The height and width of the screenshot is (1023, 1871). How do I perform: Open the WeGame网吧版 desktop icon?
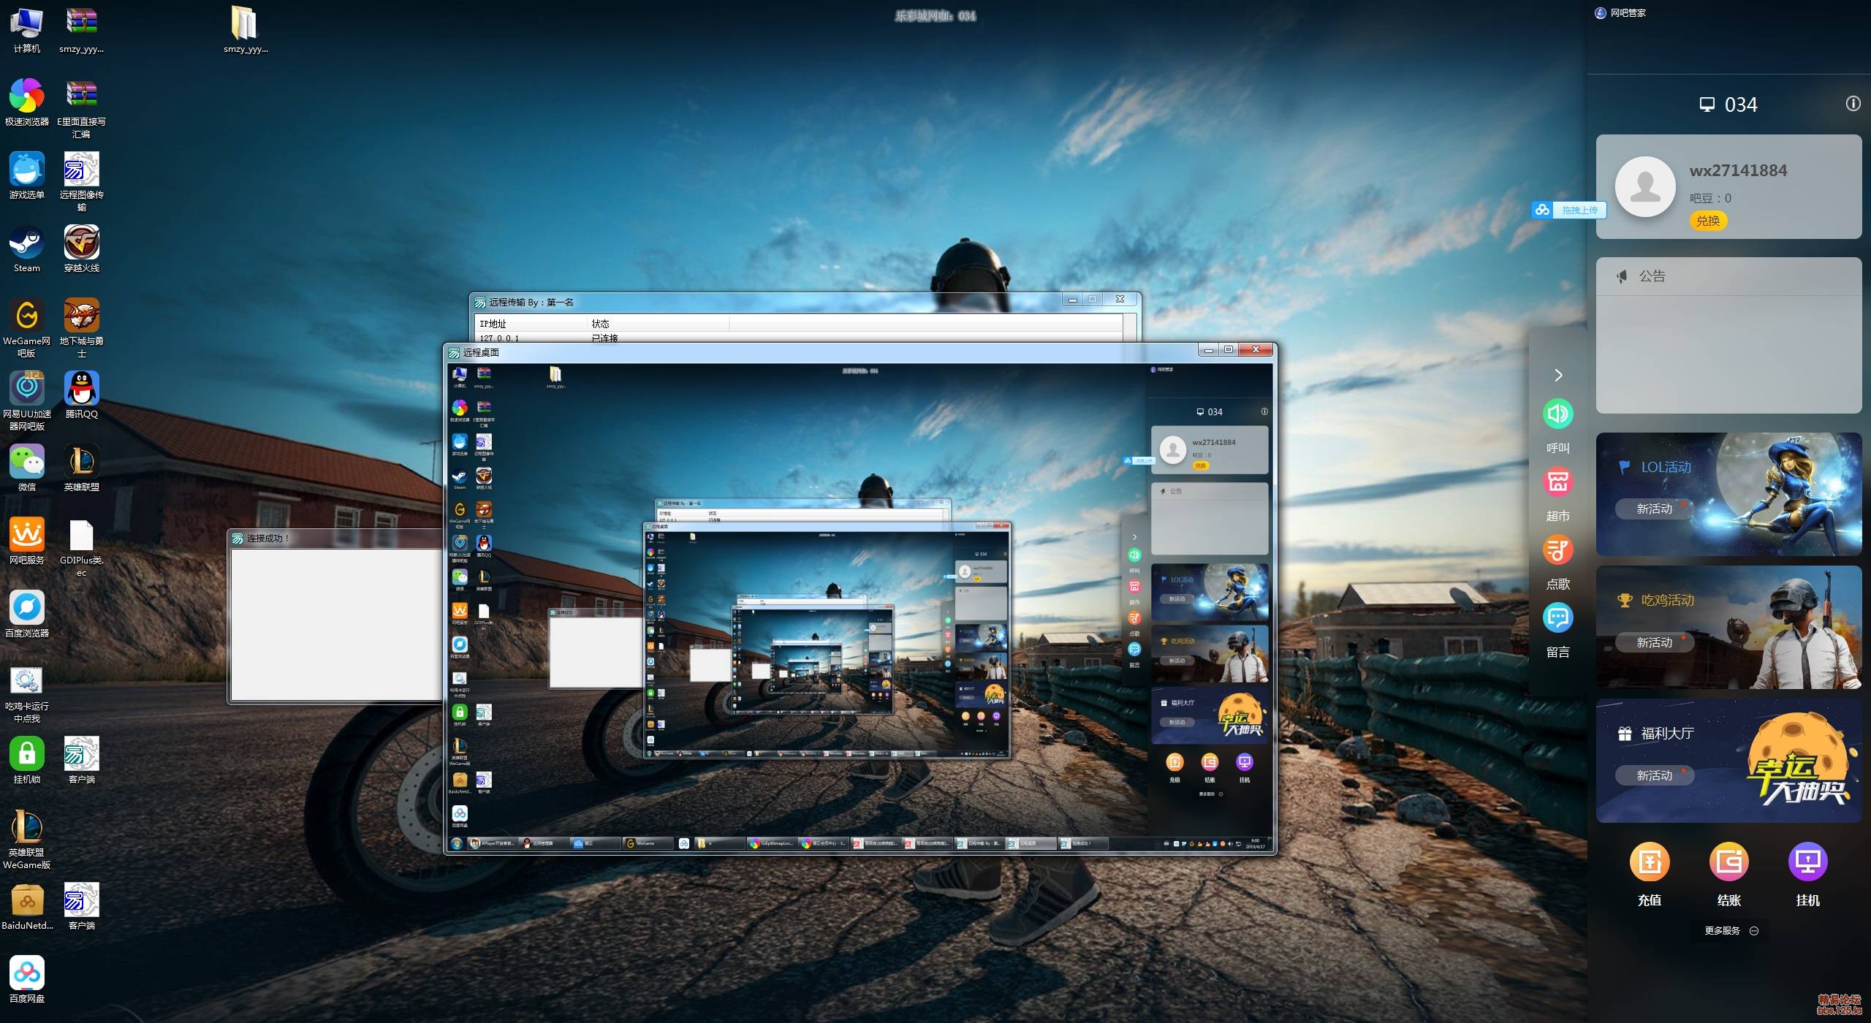click(x=26, y=327)
